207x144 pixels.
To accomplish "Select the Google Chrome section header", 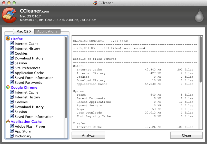I will coord(24,87).
